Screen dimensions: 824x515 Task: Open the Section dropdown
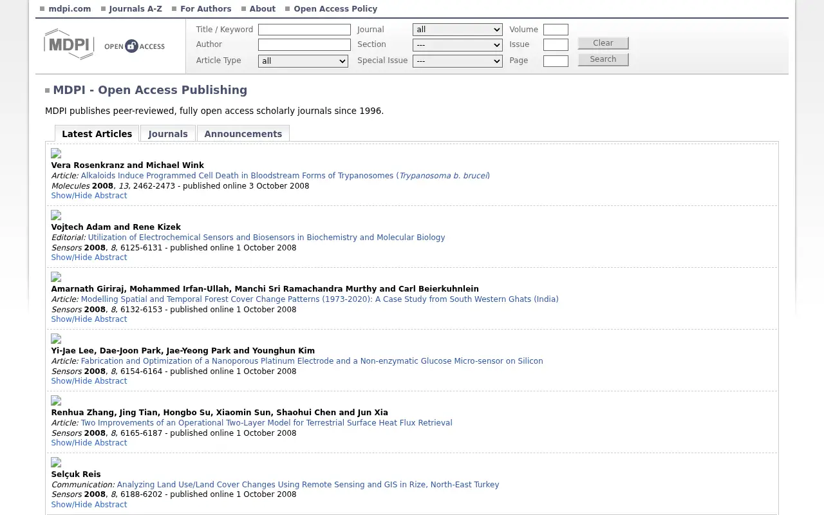458,45
